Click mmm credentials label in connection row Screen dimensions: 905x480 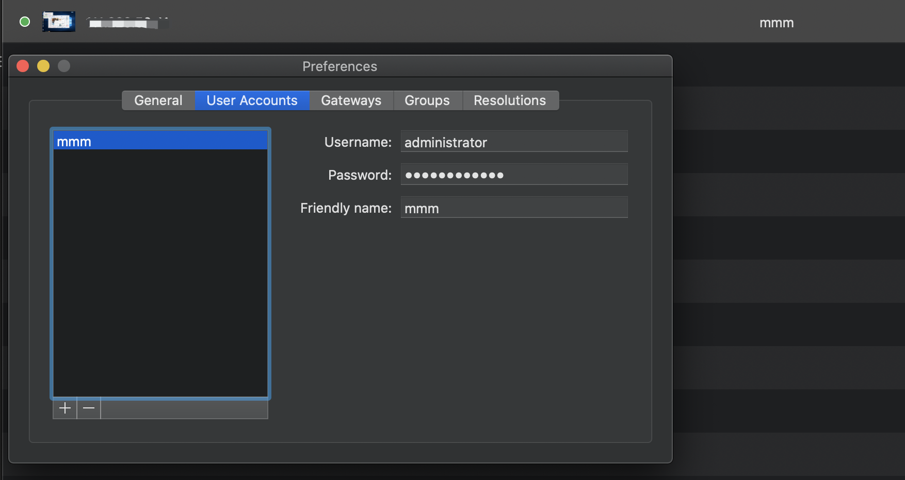(777, 23)
